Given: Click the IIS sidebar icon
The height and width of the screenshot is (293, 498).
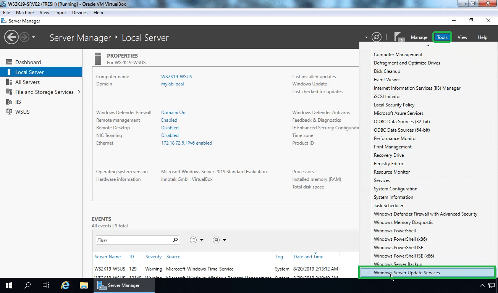Looking at the screenshot, I should point(9,101).
